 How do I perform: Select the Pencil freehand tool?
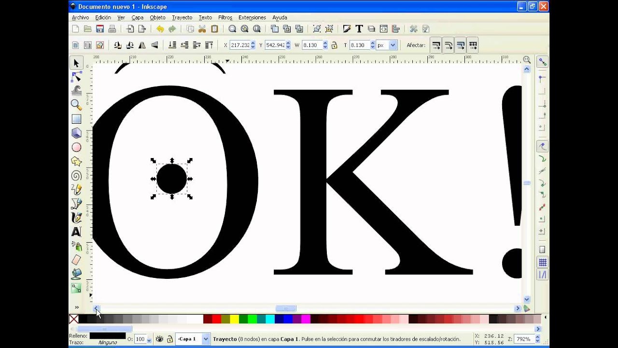coord(76,189)
